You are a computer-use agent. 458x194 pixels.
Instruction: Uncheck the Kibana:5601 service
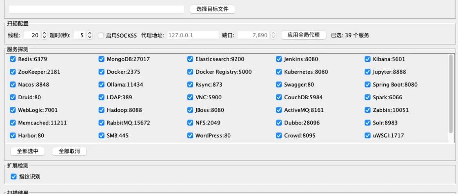pyautogui.click(x=367, y=59)
